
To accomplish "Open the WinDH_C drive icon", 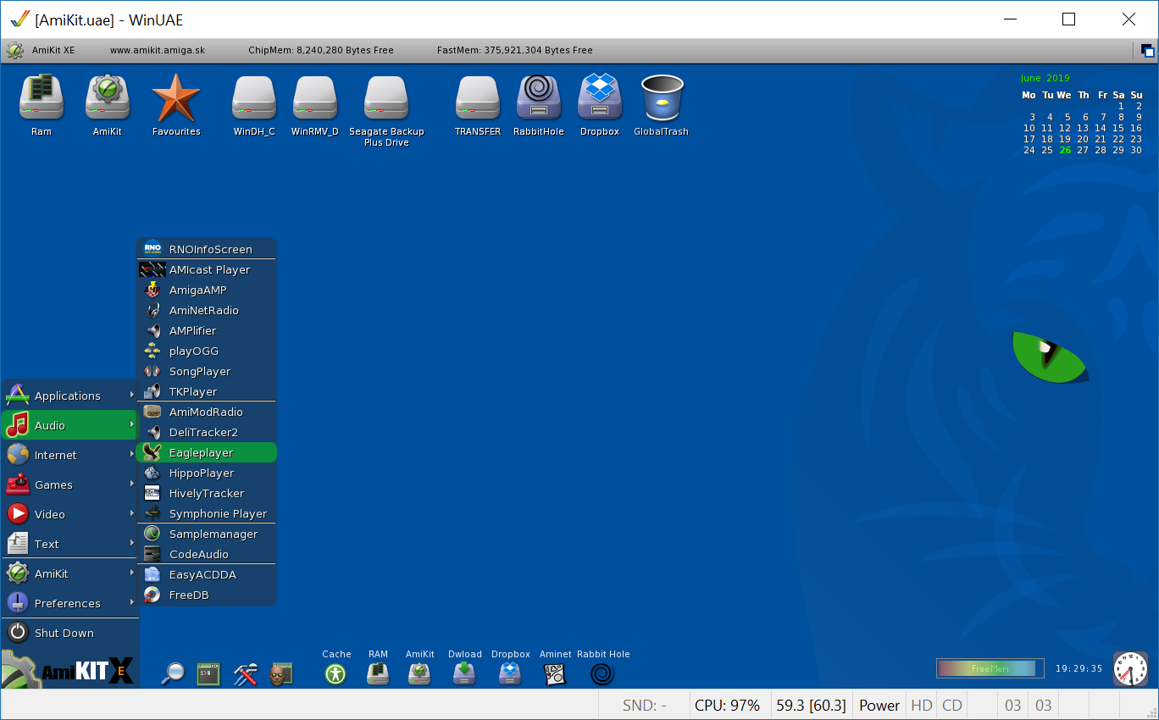I will click(254, 97).
